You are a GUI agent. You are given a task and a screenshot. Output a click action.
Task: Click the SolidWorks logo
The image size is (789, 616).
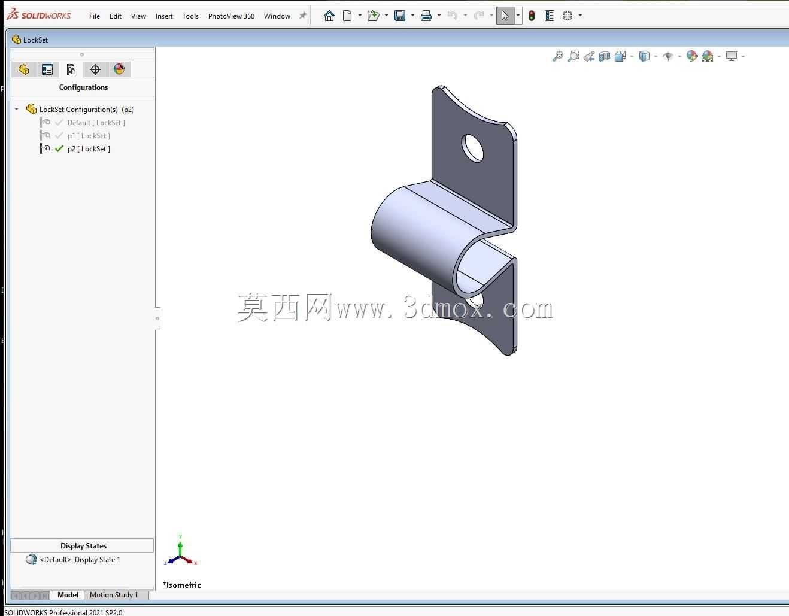(x=38, y=15)
